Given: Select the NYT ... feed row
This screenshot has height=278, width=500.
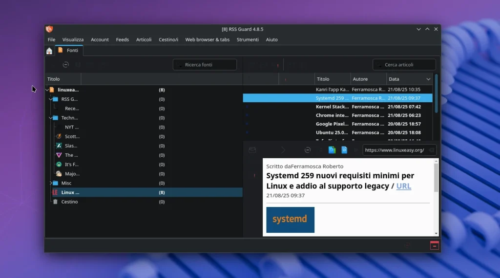Looking at the screenshot, I should coord(144,127).
